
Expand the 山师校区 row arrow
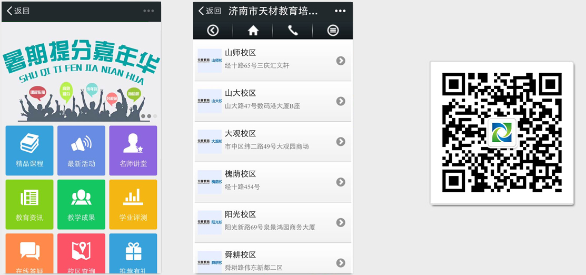[341, 61]
